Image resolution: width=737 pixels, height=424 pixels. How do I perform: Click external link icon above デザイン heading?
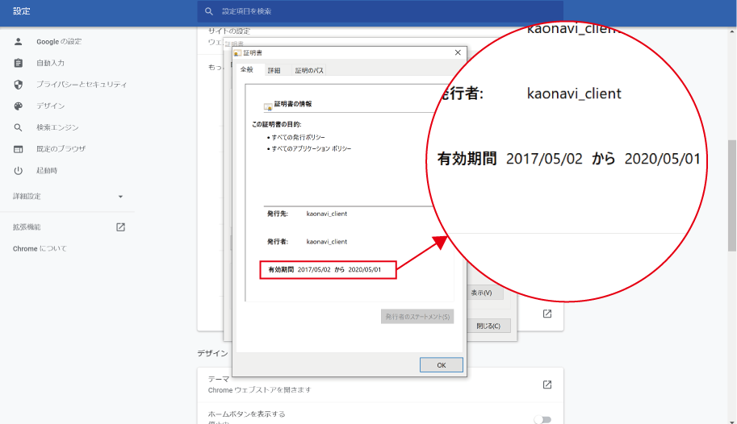pos(547,314)
